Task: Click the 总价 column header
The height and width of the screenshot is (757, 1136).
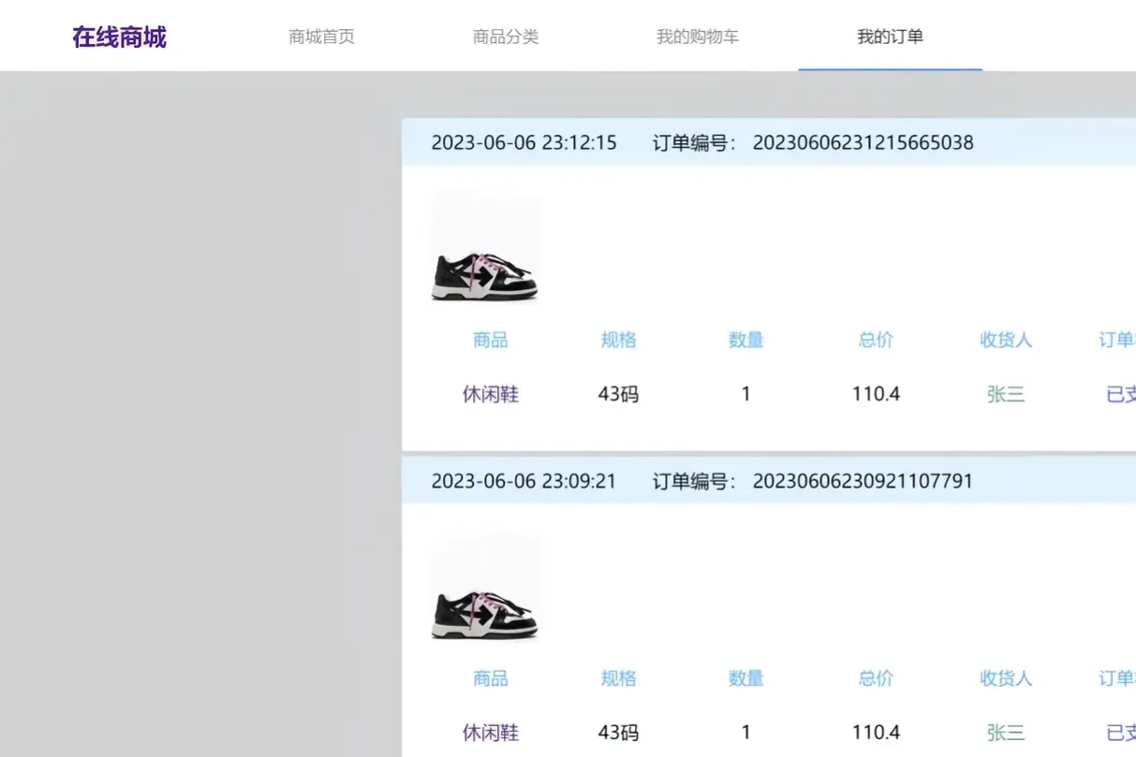Action: [875, 340]
